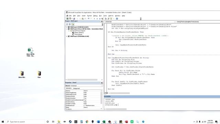Screen dimensions: 220x124
Task: Open the Insert UserForm dropdown arrow
Action: point(72,19)
